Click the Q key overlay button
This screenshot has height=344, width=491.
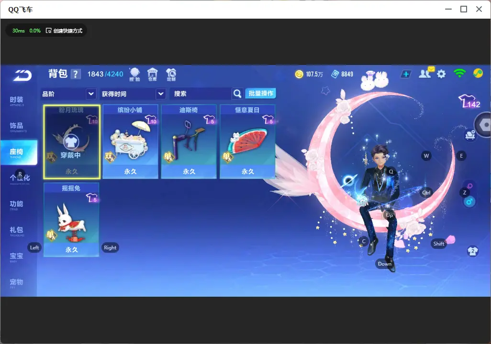click(391, 172)
